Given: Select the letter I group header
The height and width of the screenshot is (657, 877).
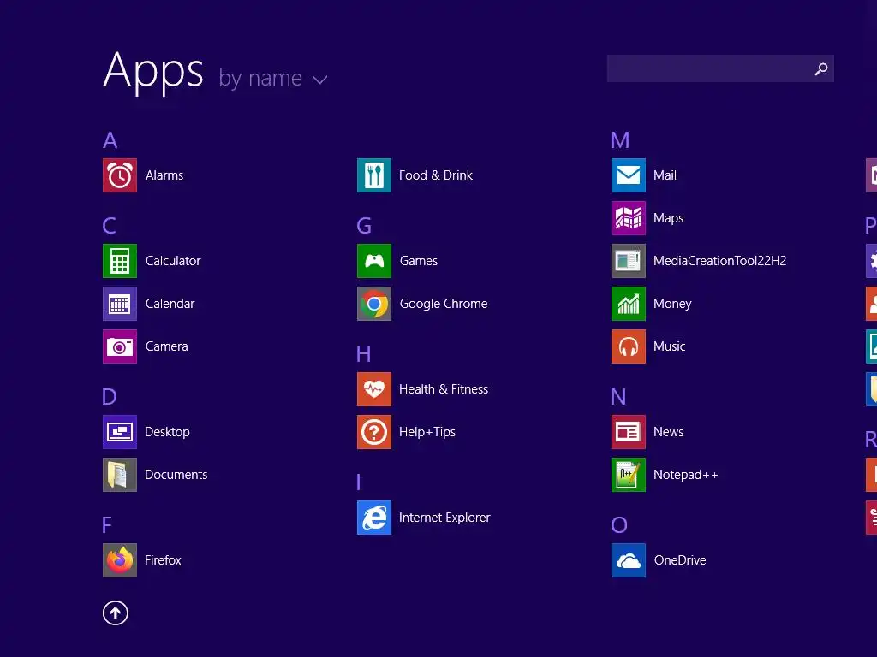Looking at the screenshot, I should (359, 482).
